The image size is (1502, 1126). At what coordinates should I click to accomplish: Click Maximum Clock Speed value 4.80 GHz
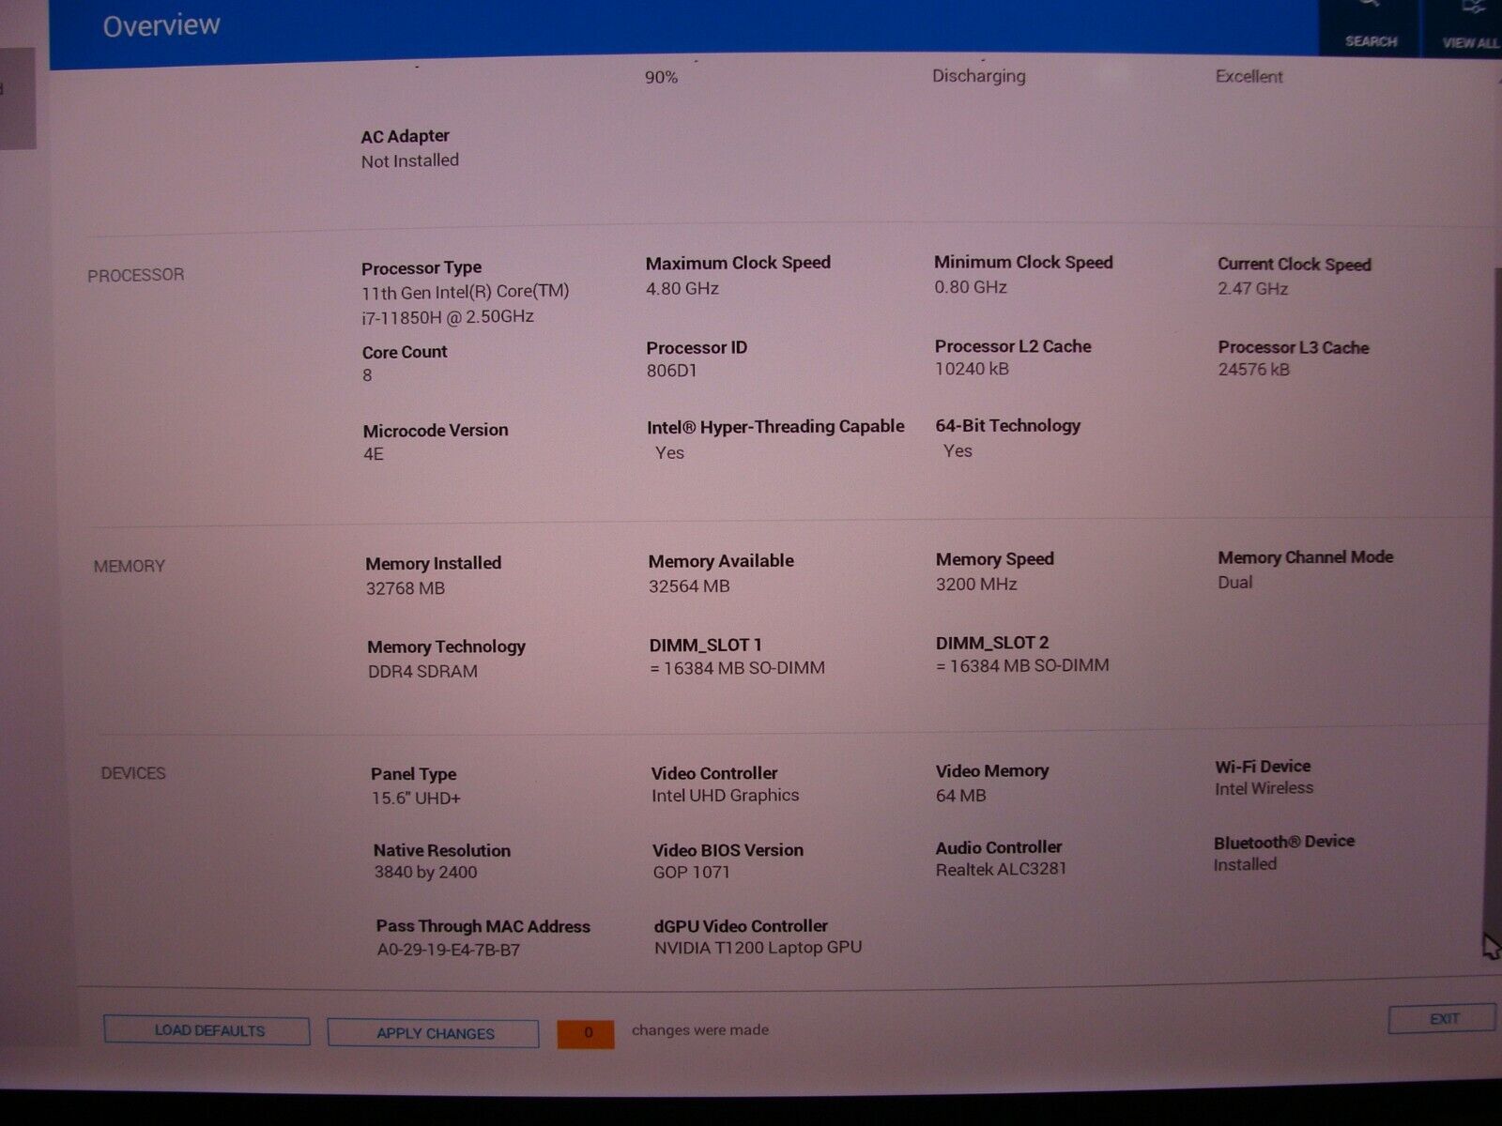tap(682, 289)
